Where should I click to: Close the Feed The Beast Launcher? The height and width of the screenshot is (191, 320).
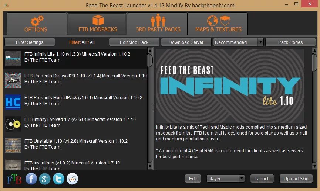[x=309, y=4]
